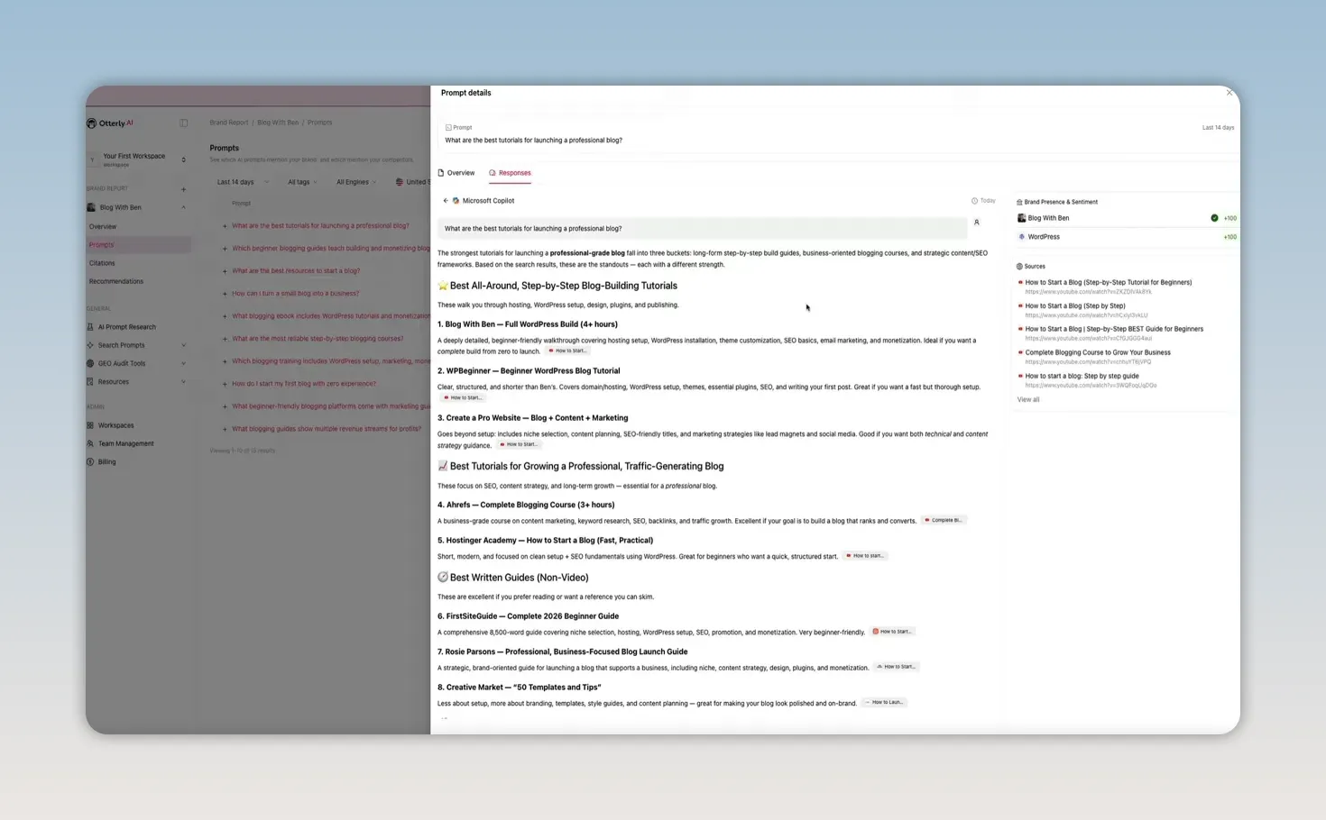Click the Search Prompts sparkle icon
This screenshot has width=1326, height=820.
pyautogui.click(x=90, y=345)
